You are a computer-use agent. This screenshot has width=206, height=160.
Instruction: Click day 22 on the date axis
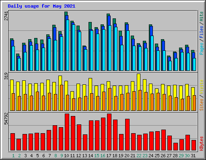tap(139, 156)
